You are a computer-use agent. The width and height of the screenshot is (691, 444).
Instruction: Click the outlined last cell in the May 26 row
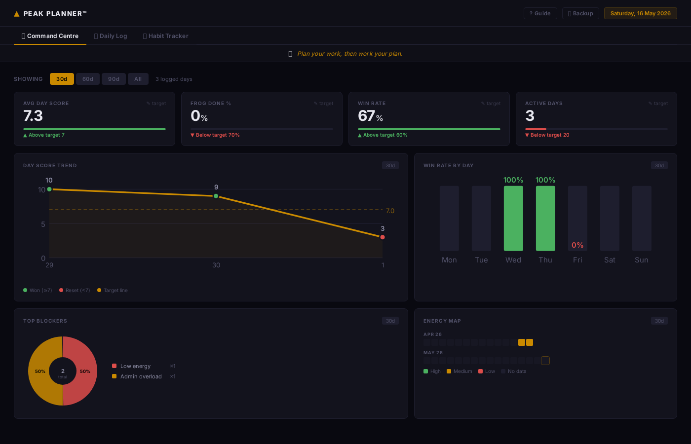pyautogui.click(x=545, y=361)
